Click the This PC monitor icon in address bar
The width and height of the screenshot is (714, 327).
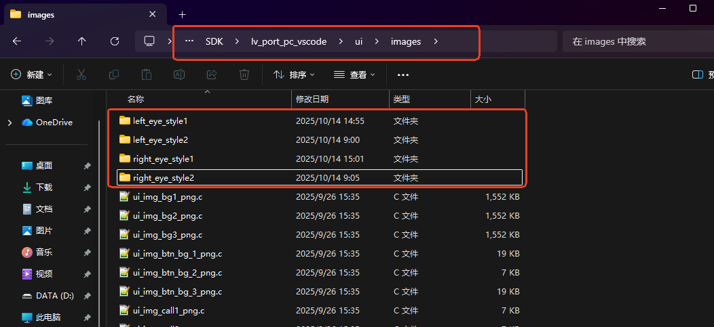point(149,41)
